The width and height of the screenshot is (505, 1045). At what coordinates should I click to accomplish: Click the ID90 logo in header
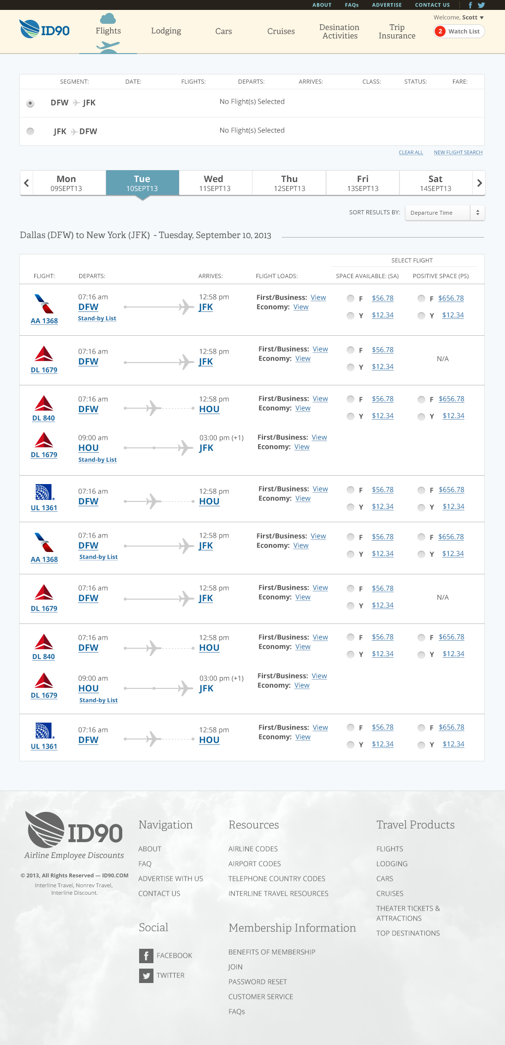coord(45,30)
